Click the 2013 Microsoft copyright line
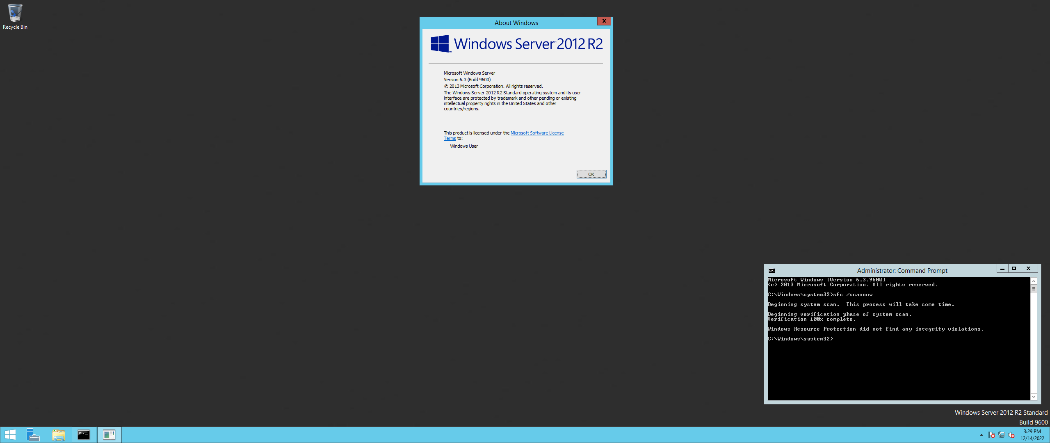1050x443 pixels. pos(493,86)
